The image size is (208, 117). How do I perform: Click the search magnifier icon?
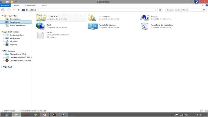pos(204,10)
